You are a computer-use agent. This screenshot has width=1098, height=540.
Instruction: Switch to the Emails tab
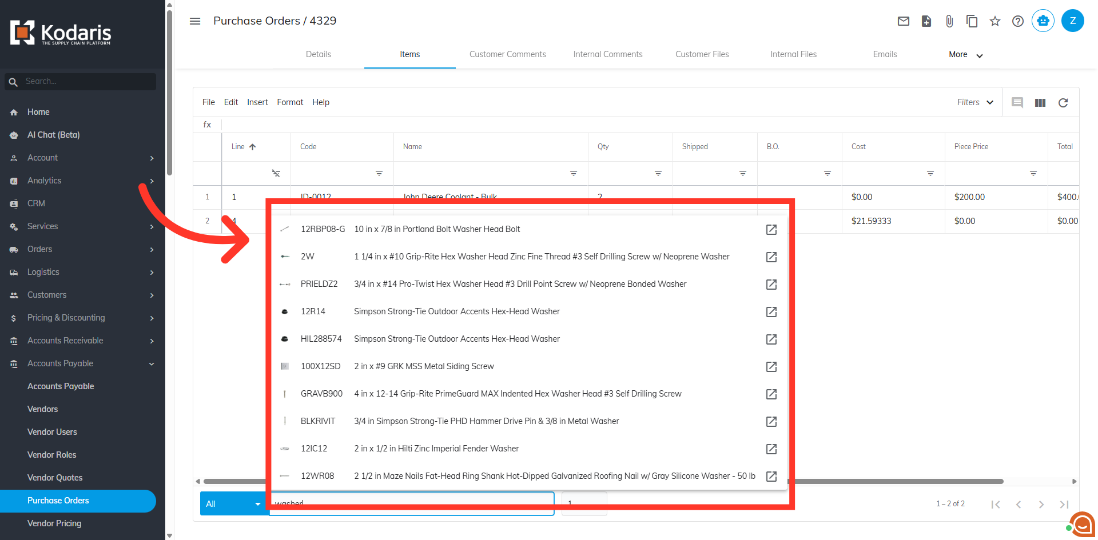click(x=885, y=54)
